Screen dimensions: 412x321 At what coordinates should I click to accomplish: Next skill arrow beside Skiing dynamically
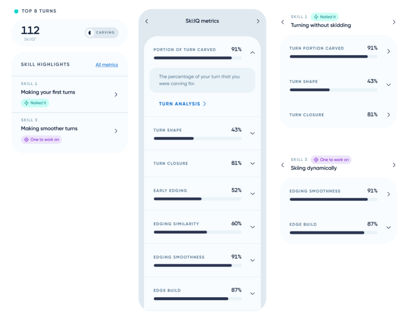[394, 165]
